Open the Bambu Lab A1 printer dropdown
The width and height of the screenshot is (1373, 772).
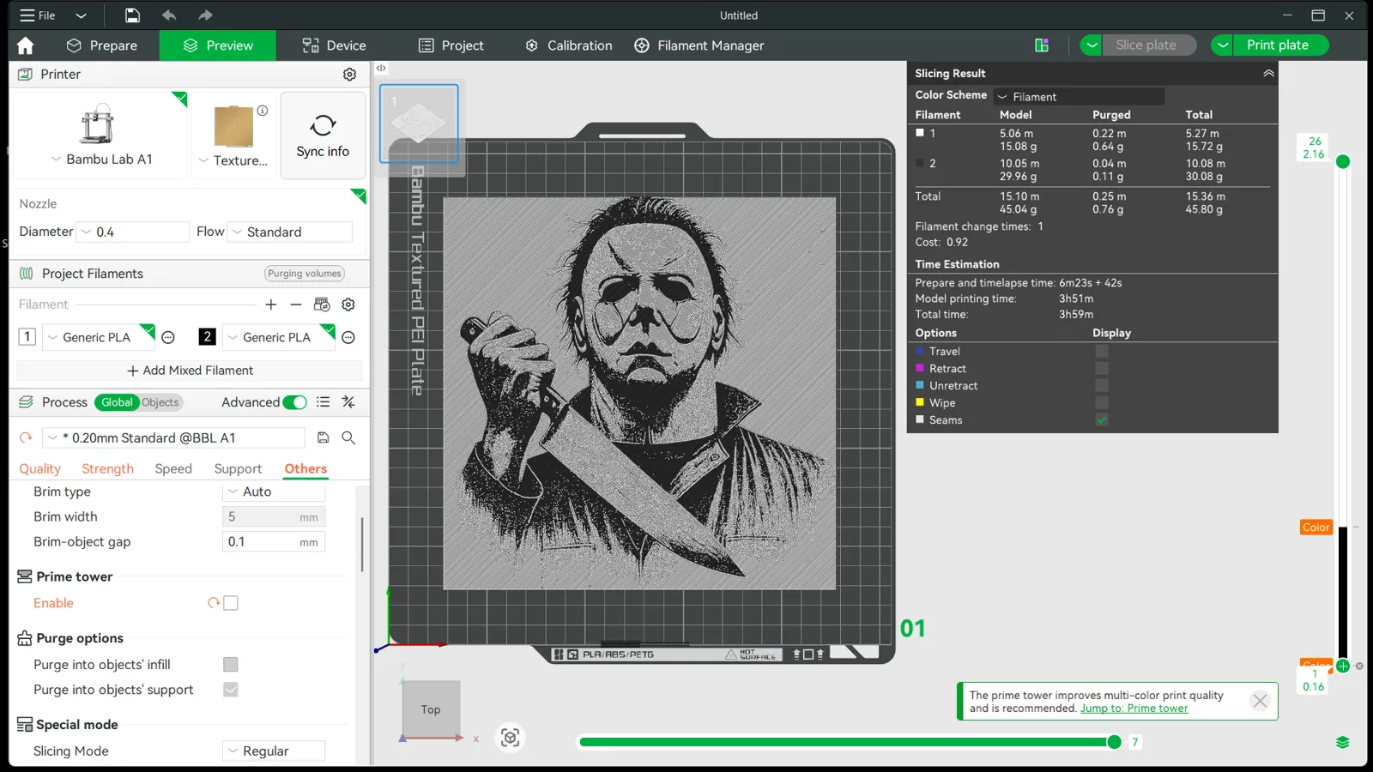tap(100, 160)
